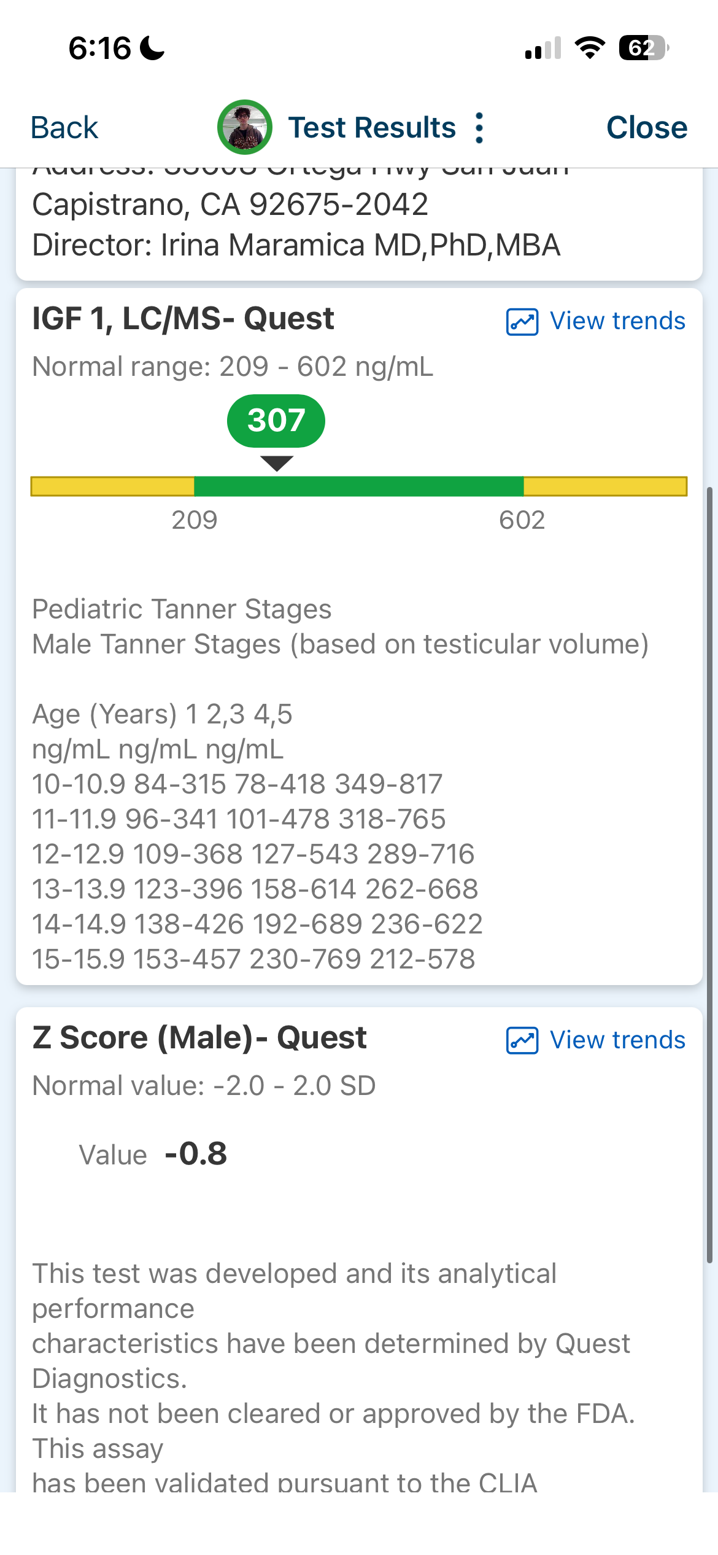Tap the green 307 result bubble
The height and width of the screenshot is (1555, 718).
(276, 421)
